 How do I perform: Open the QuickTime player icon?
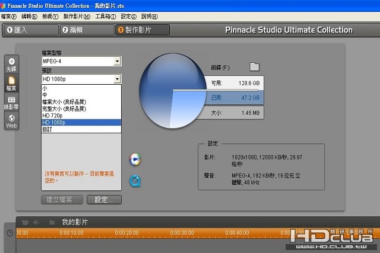(135, 181)
